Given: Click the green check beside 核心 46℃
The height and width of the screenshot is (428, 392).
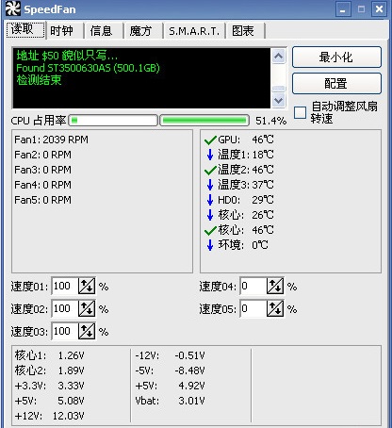Looking at the screenshot, I should point(210,230).
